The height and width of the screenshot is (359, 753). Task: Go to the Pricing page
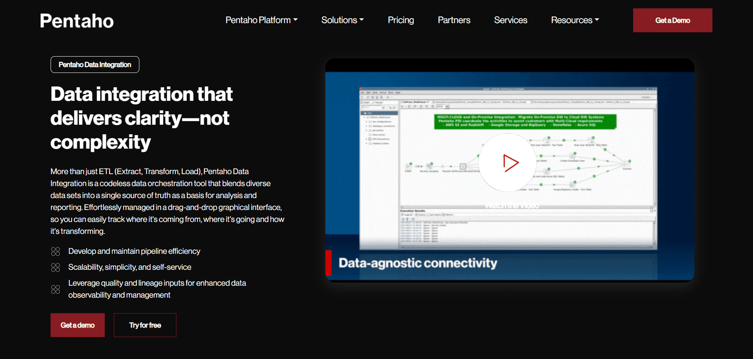(401, 20)
